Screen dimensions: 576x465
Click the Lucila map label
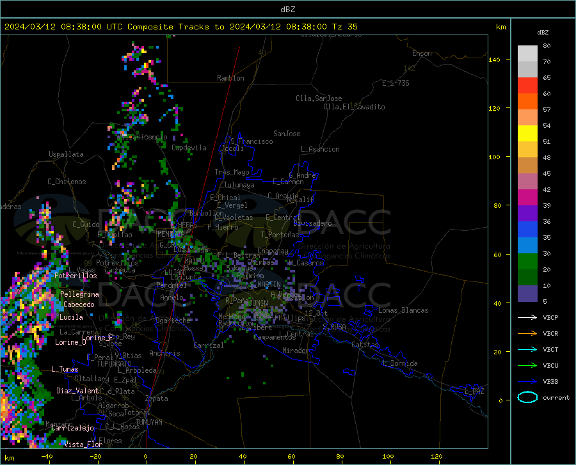point(71,317)
